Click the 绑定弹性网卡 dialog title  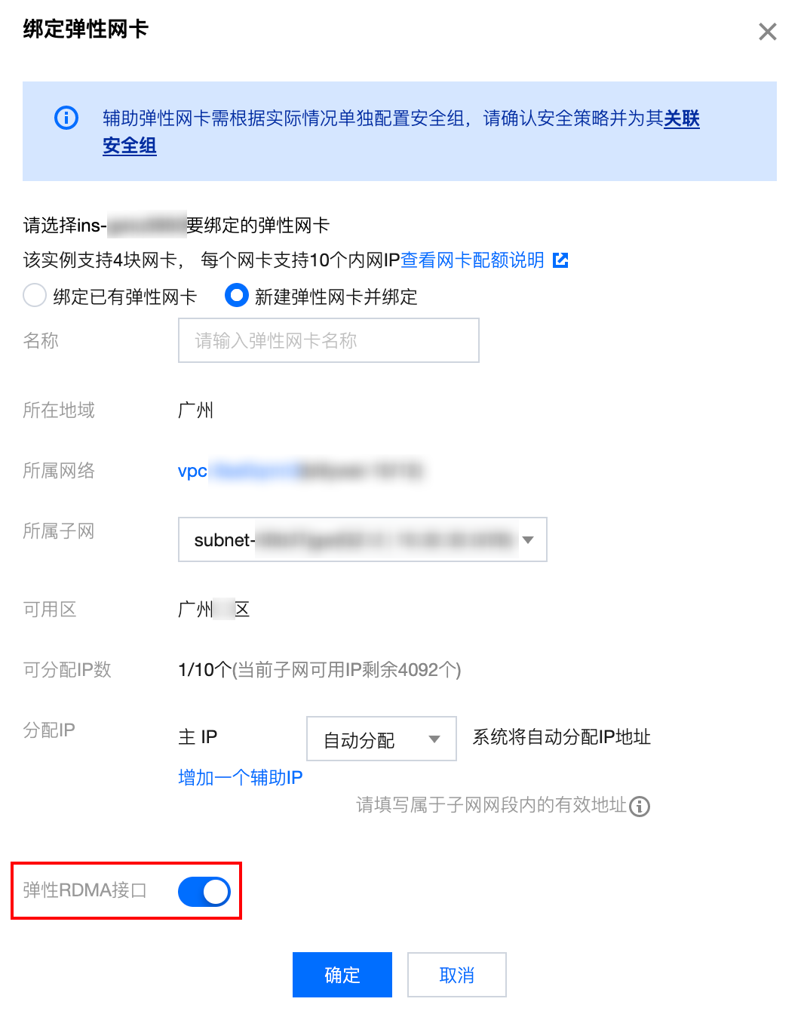click(86, 29)
